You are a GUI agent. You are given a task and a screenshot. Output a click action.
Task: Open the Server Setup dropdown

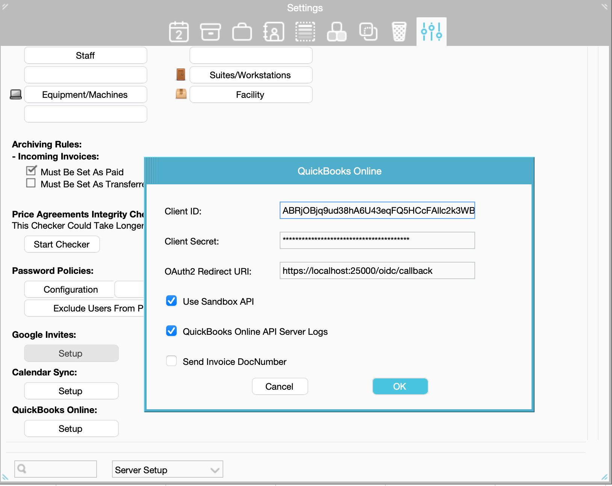tap(168, 469)
